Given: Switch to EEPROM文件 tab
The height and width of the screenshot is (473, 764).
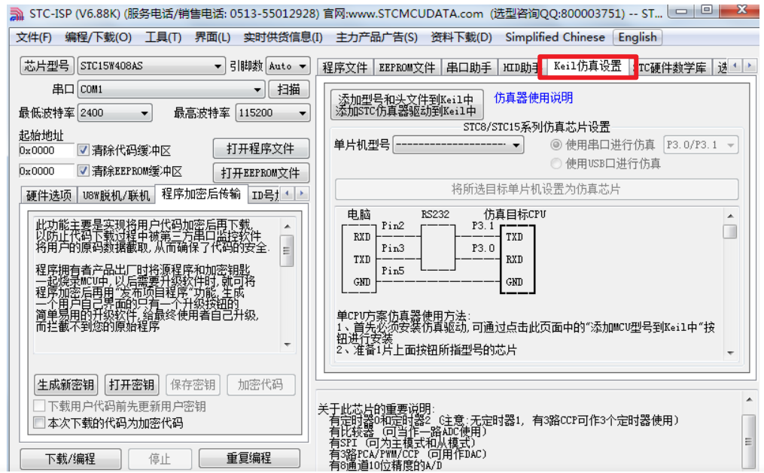Looking at the screenshot, I should 407,68.
